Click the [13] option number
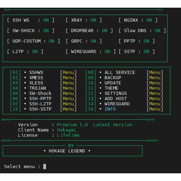This screenshot has width=181, height=181. (x=91, y=99)
